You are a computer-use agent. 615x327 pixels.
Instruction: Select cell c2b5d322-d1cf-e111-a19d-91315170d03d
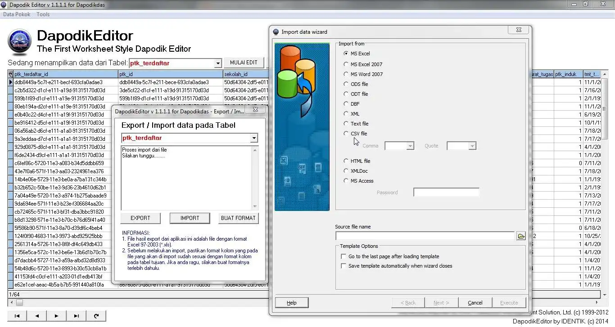pos(66,90)
